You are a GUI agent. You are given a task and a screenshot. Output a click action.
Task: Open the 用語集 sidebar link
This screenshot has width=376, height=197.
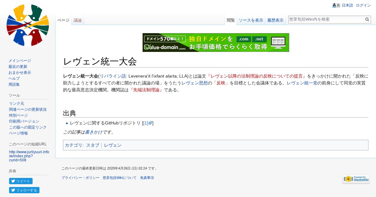point(14,84)
